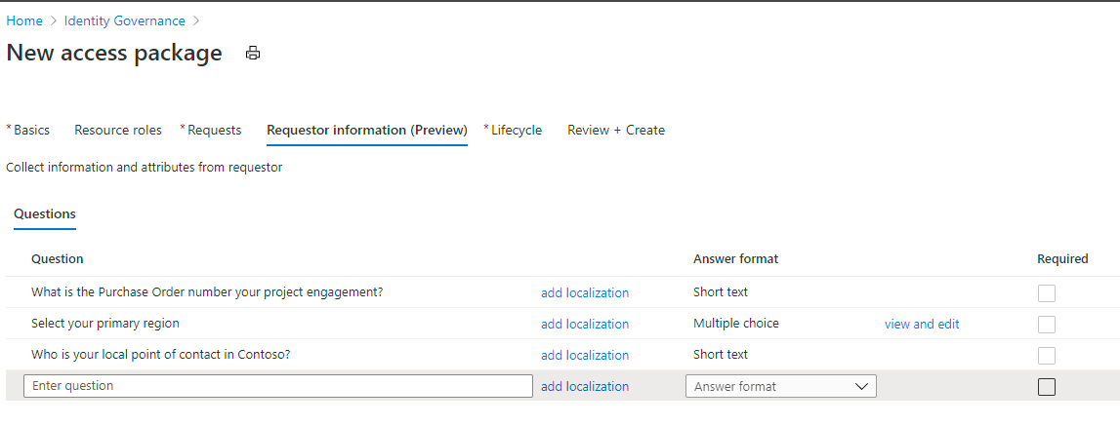Screen dimensions: 1120x425
Task: Mark Purchase Order question as required
Action: (x=1047, y=293)
